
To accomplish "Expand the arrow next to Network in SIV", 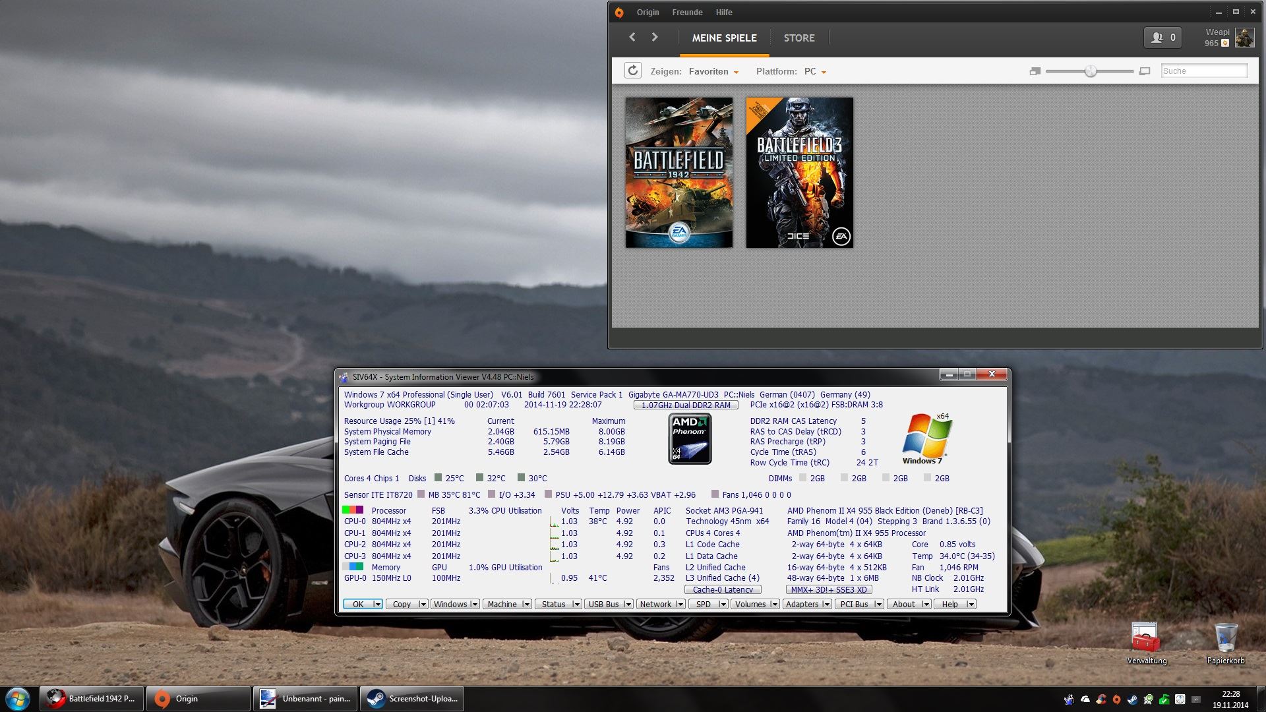I will [x=680, y=604].
